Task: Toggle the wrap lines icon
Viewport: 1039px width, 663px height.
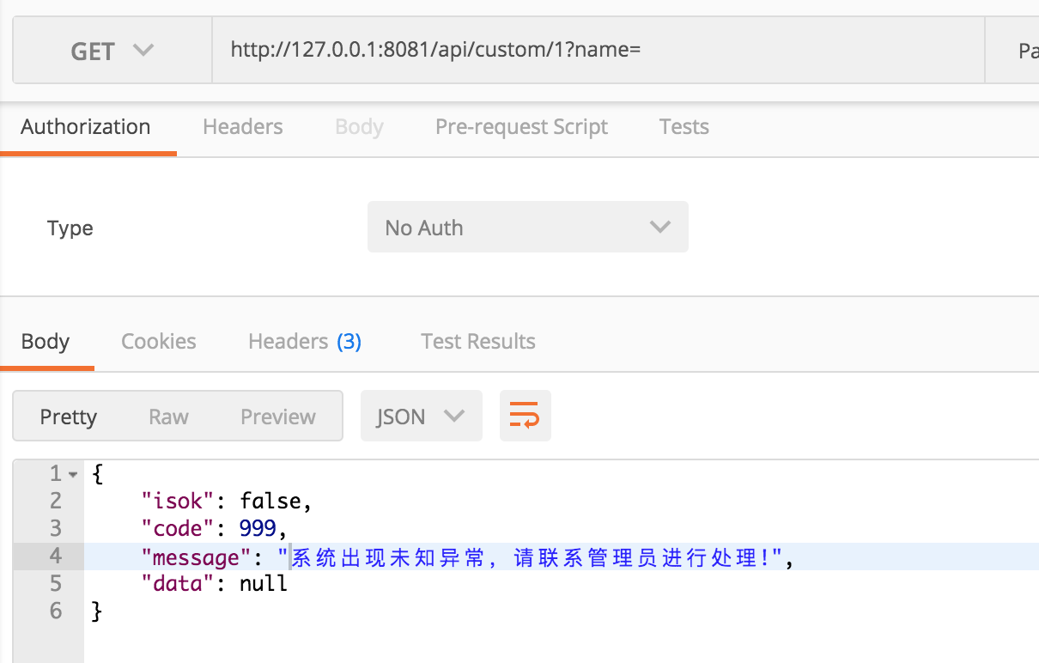Action: 525,417
